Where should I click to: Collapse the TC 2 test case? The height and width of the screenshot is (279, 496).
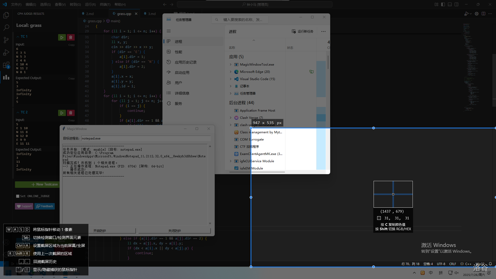(18, 112)
